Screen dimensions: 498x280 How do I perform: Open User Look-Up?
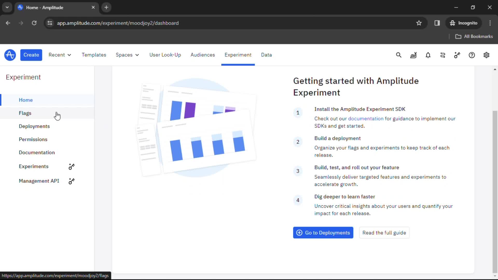[x=165, y=55]
